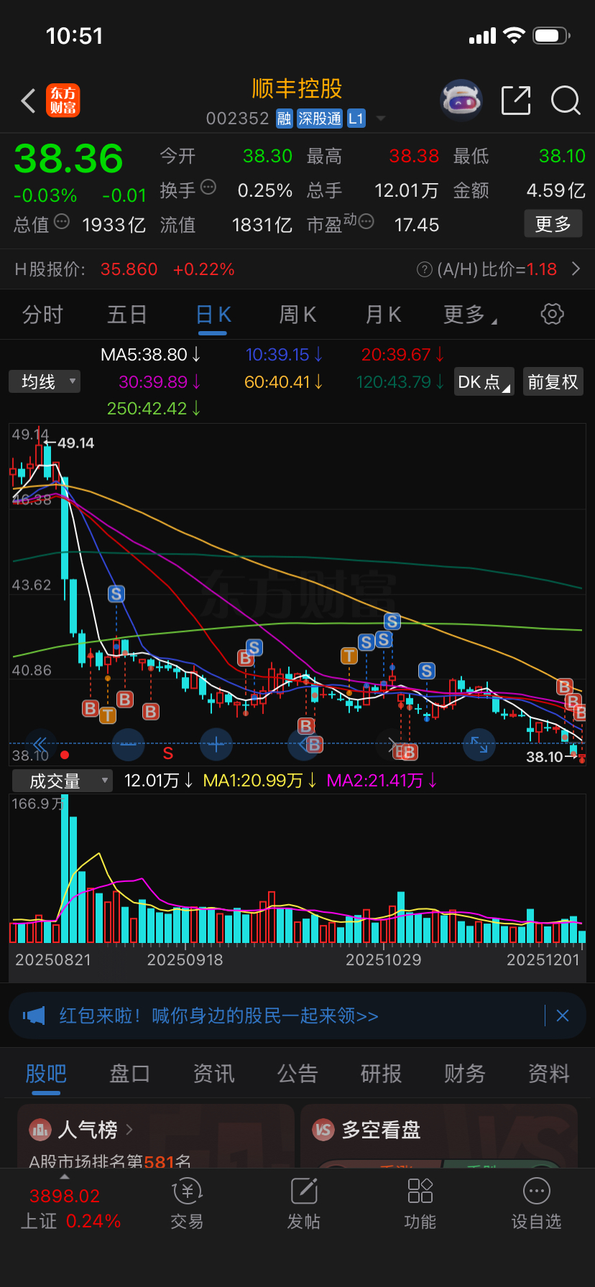Tap info icon next to 总值
Screen dimensions: 595x1287
click(x=62, y=222)
